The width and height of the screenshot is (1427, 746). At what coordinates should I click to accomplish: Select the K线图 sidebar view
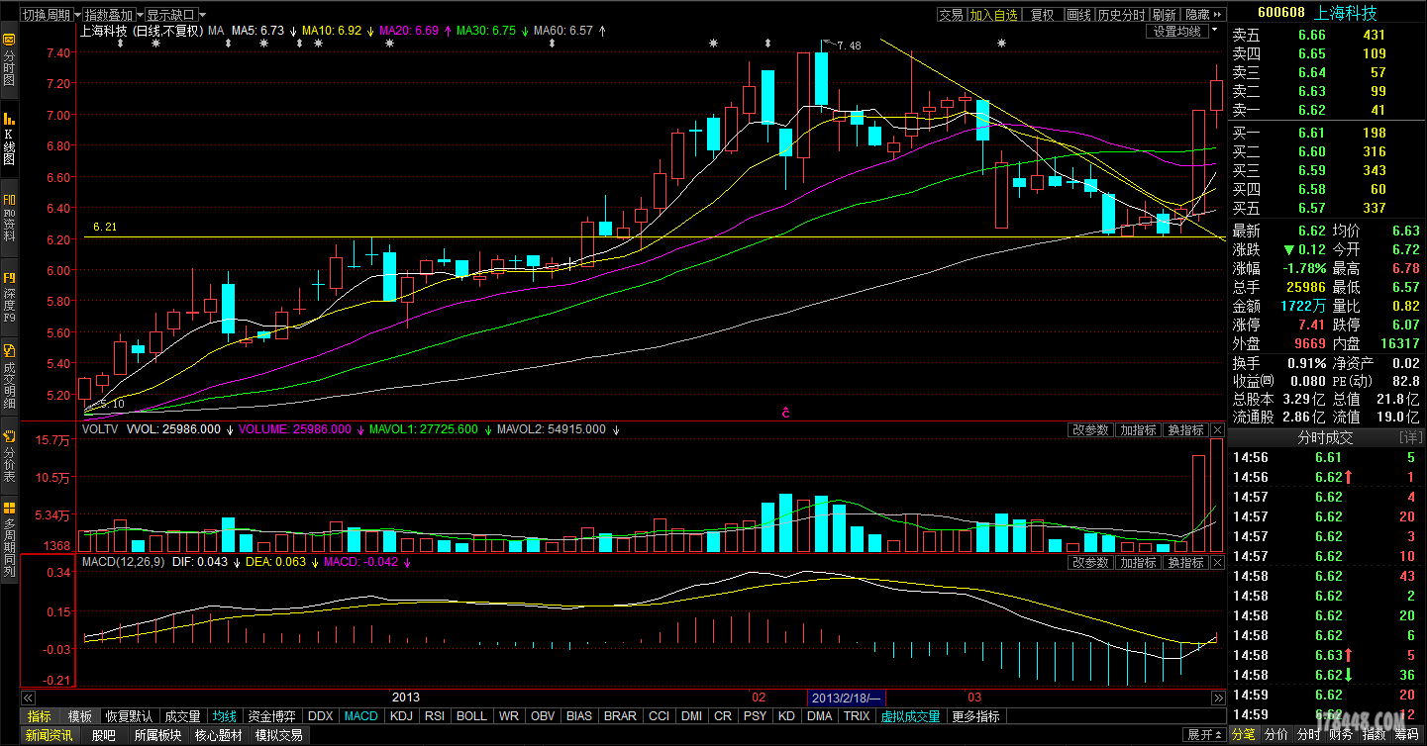click(x=9, y=139)
